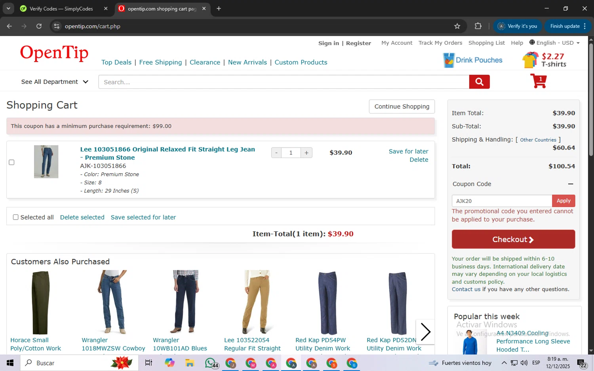
Task: Open Horace Small Poly/Cotton Work pants thumbnail
Action: click(40, 303)
